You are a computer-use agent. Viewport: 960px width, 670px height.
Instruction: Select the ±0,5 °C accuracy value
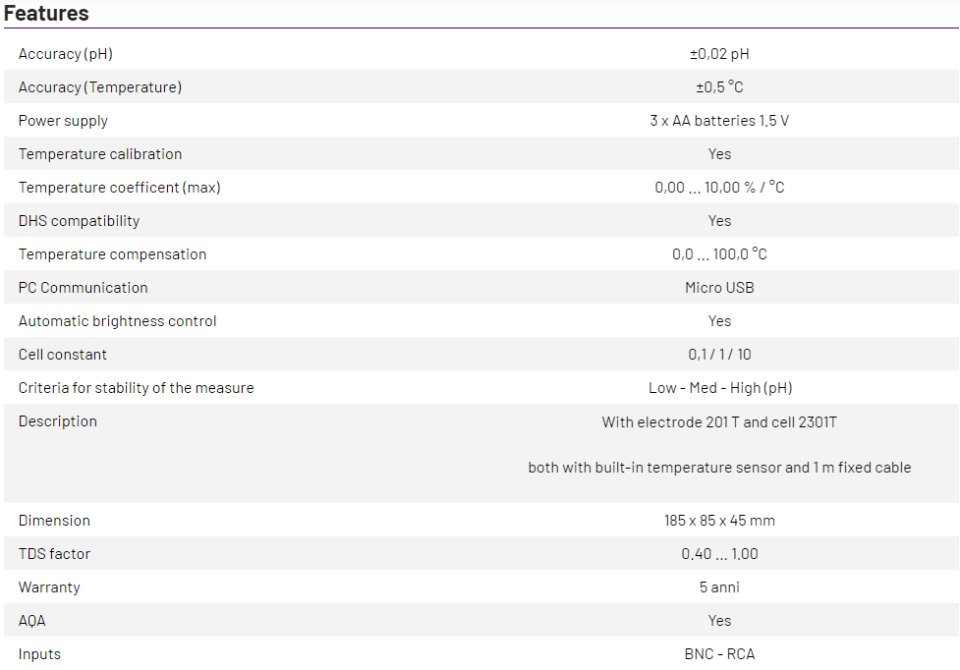click(719, 87)
